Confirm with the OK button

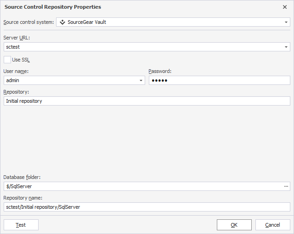pos(234,225)
